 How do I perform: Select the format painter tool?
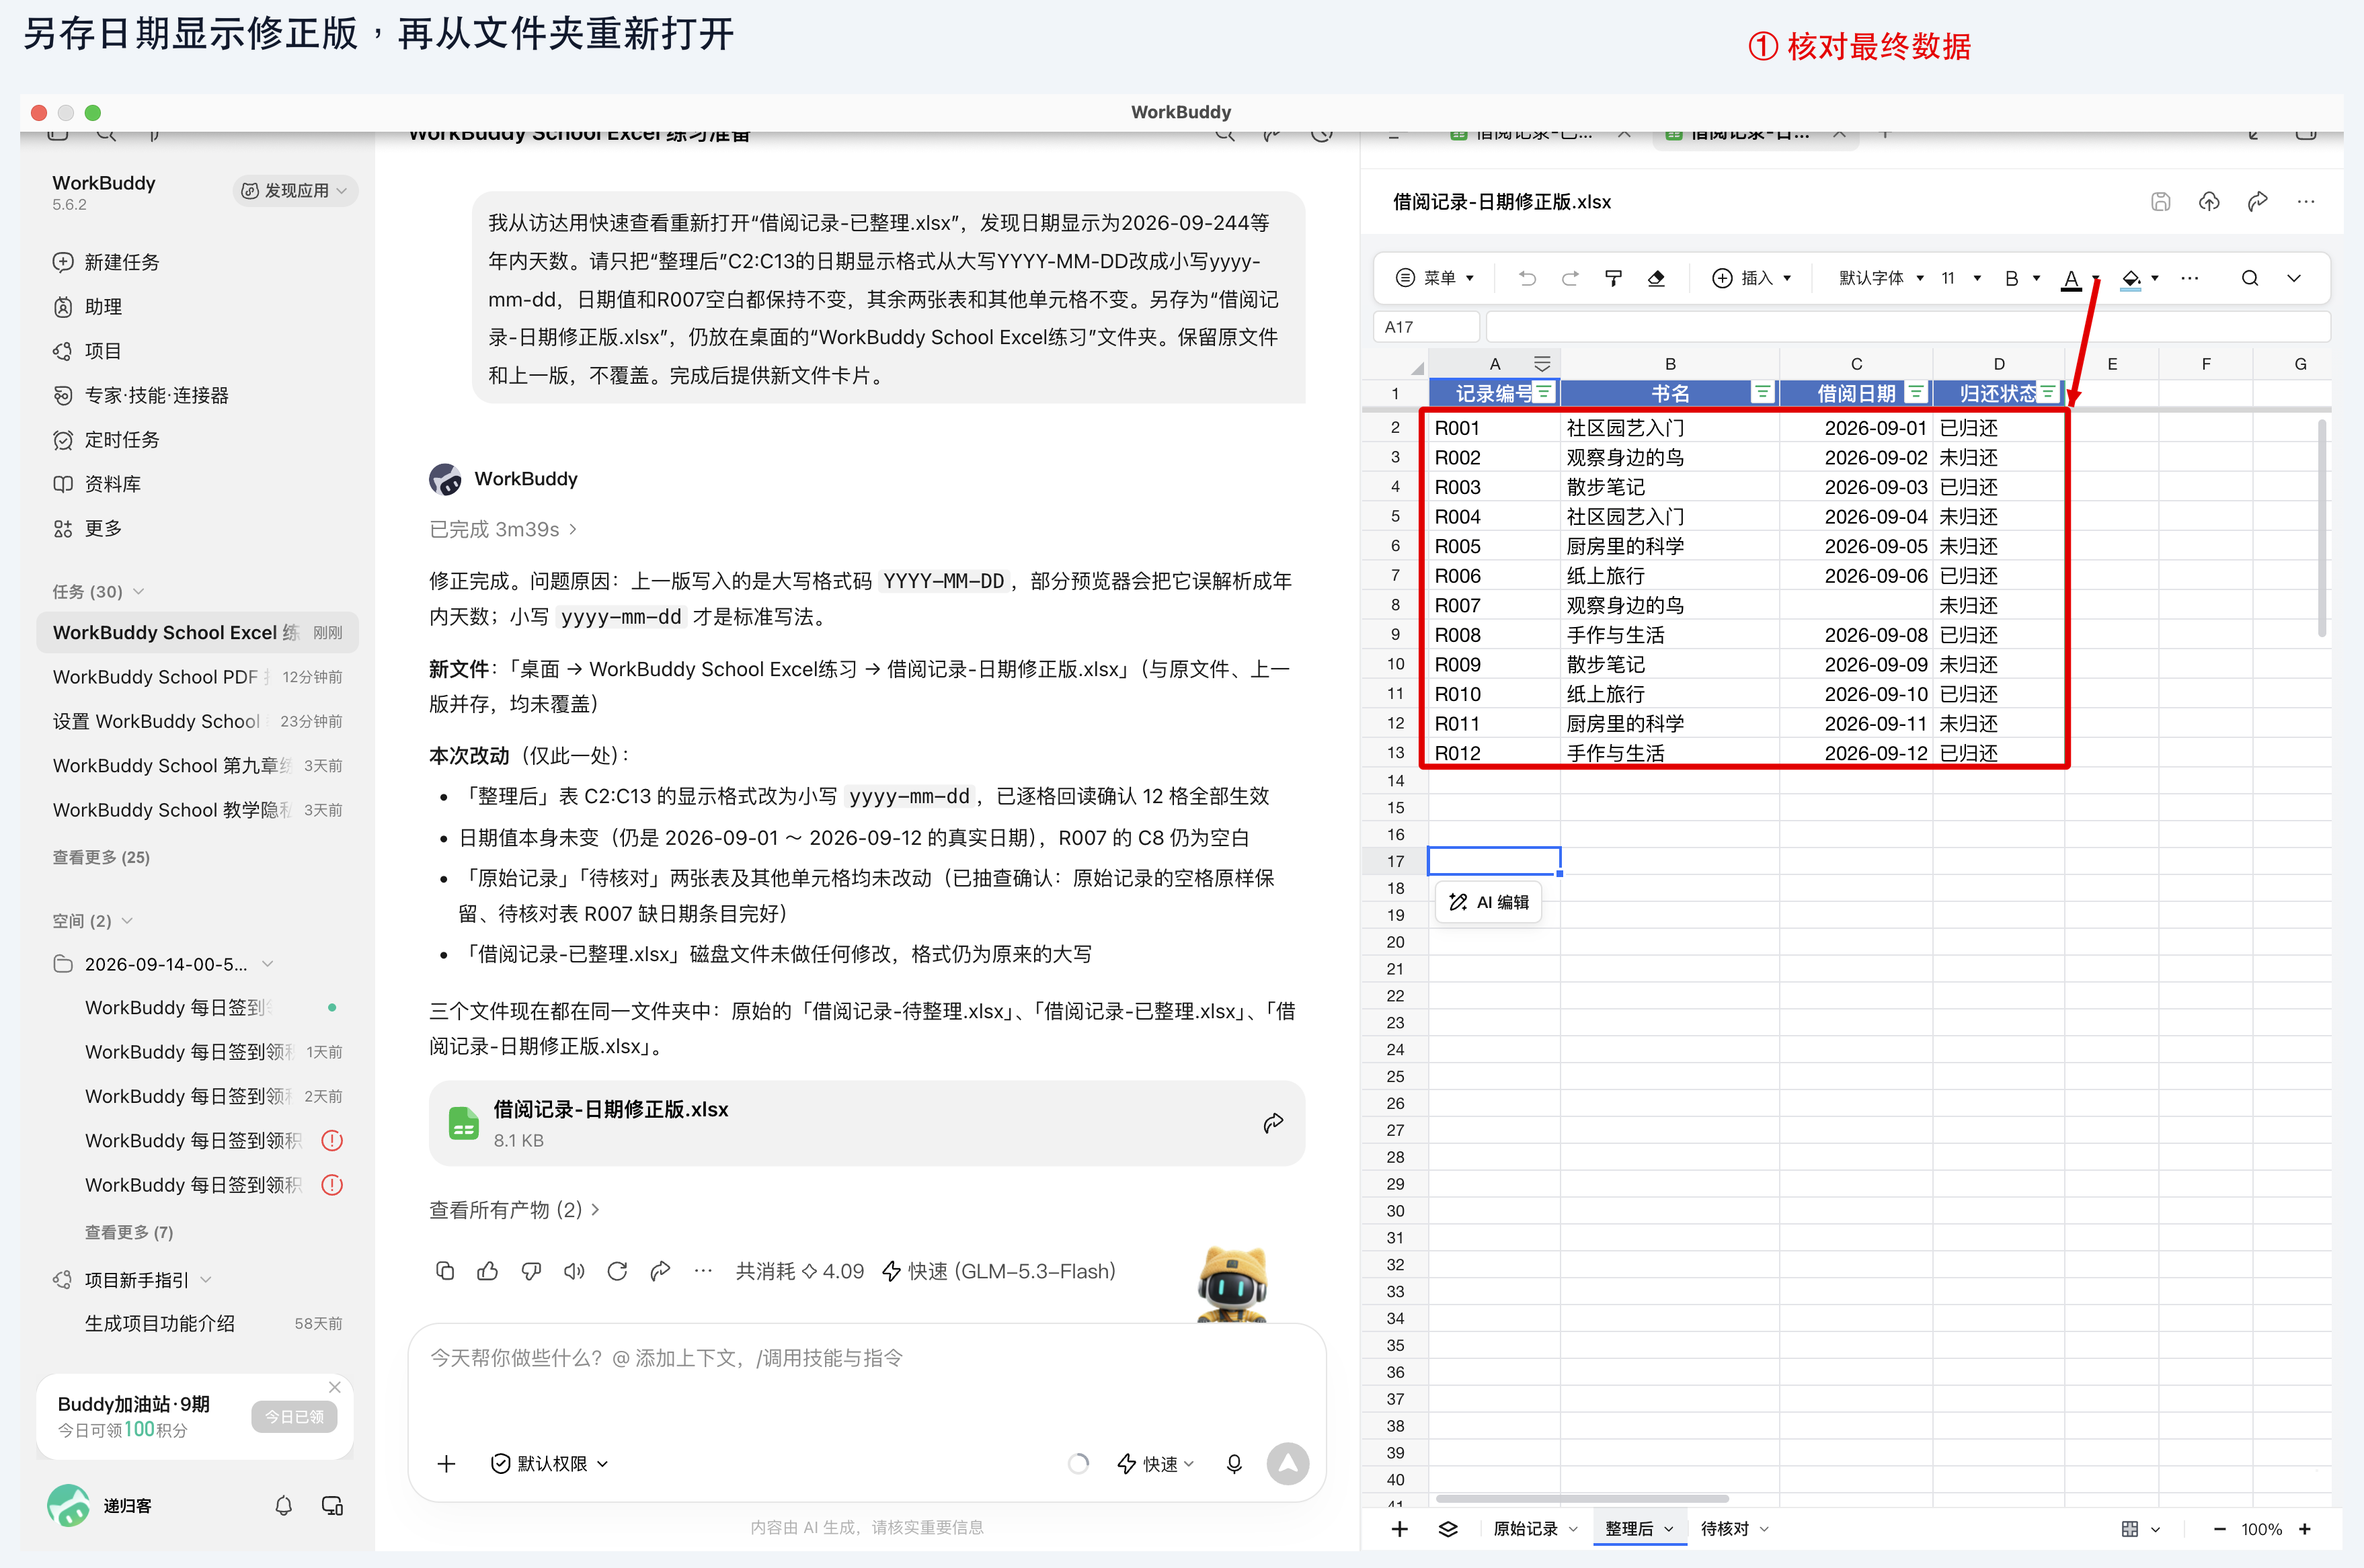coord(1613,278)
